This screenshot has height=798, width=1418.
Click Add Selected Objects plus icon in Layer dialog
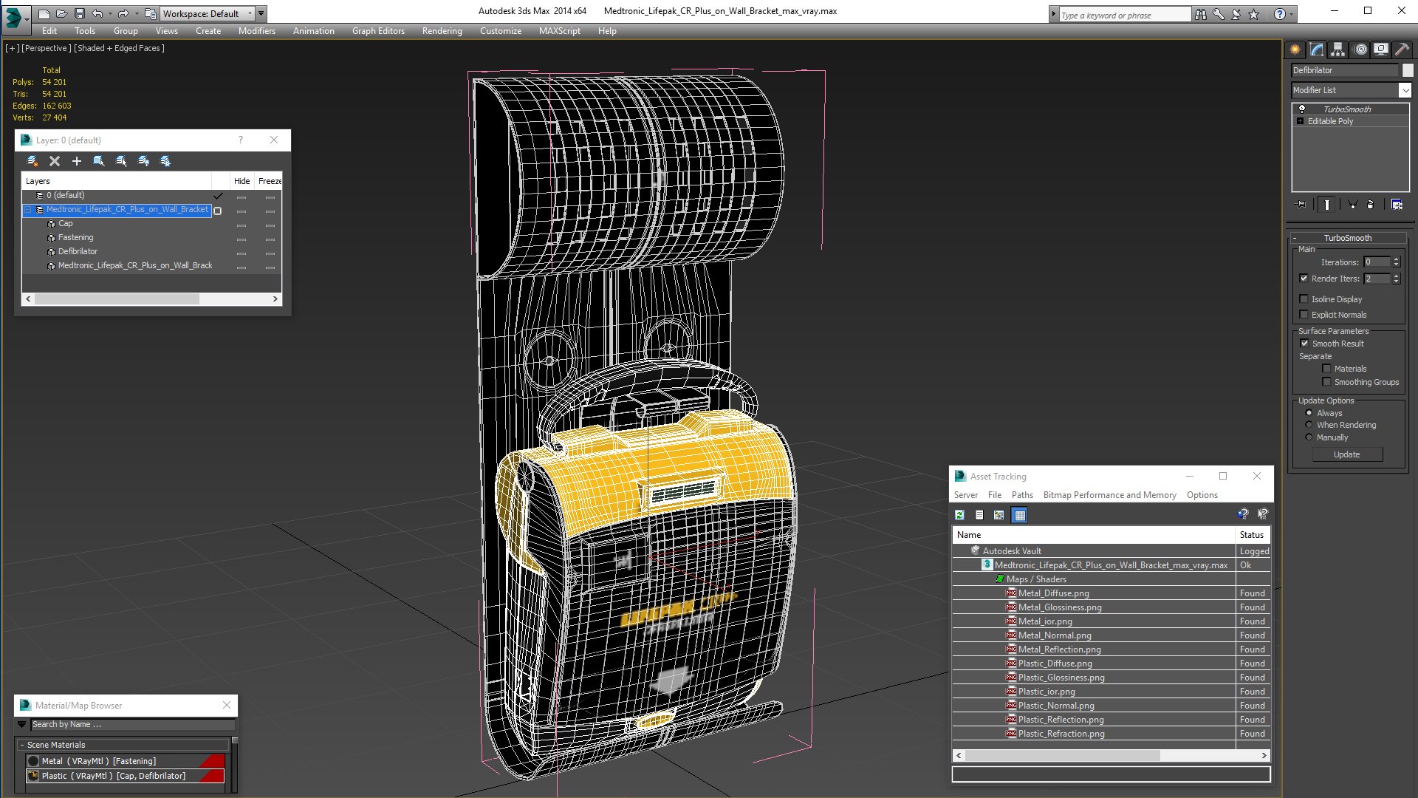point(76,161)
